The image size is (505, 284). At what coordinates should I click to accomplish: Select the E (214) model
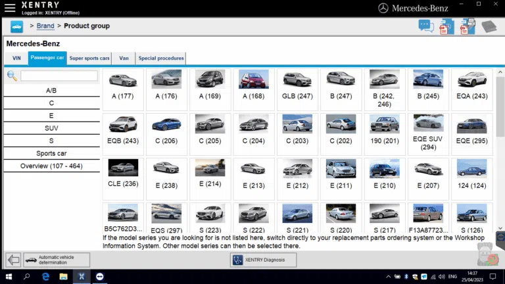(210, 179)
